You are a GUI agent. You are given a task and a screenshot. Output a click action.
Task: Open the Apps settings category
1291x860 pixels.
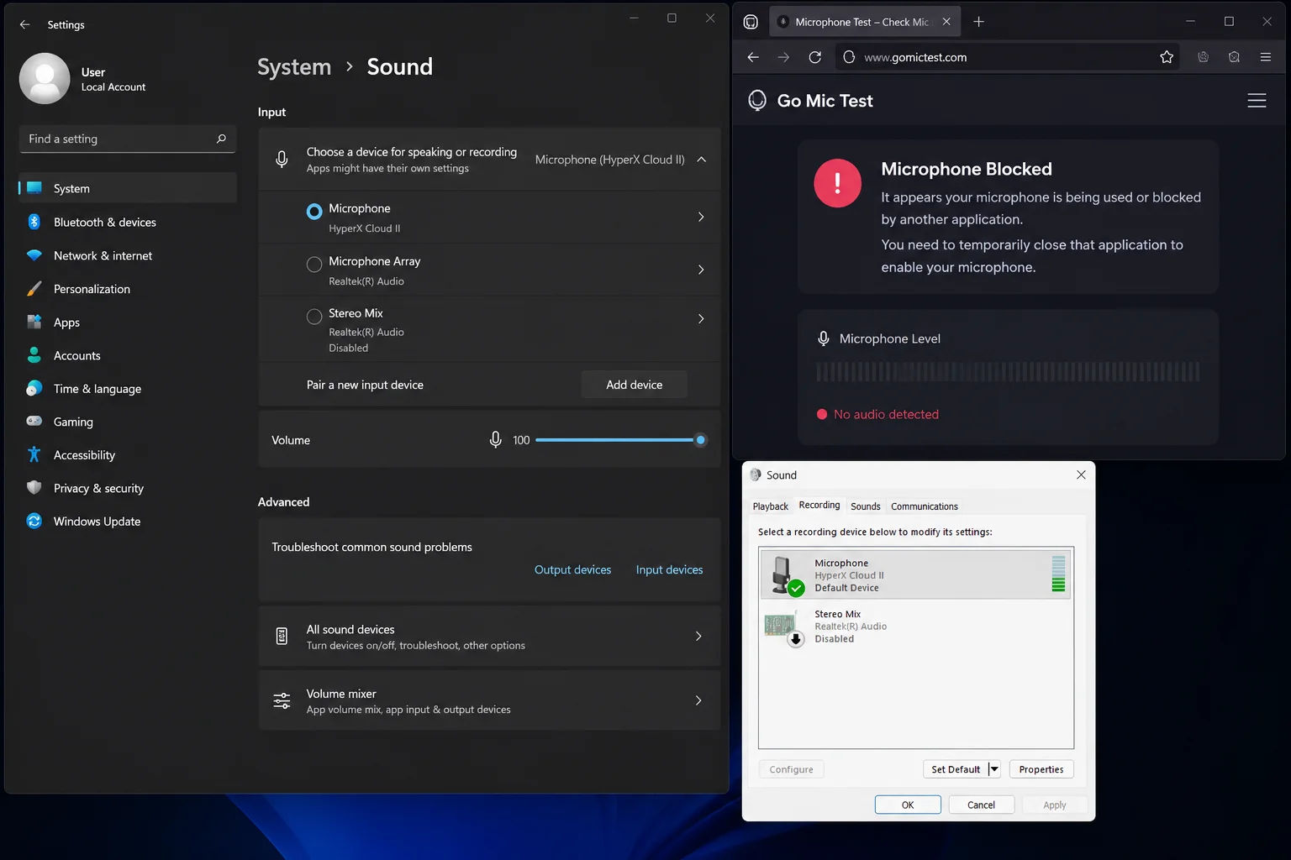click(128, 322)
